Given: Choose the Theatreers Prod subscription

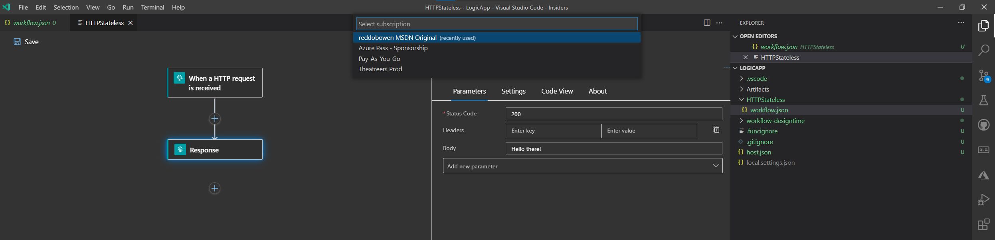Looking at the screenshot, I should (x=497, y=69).
